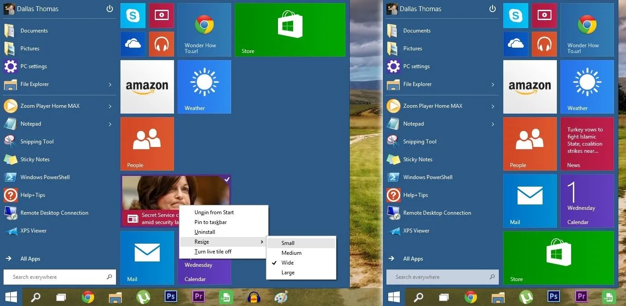The width and height of the screenshot is (626, 306).
Task: Open Music headphones tile in left Start menu
Action: pyautogui.click(x=162, y=44)
